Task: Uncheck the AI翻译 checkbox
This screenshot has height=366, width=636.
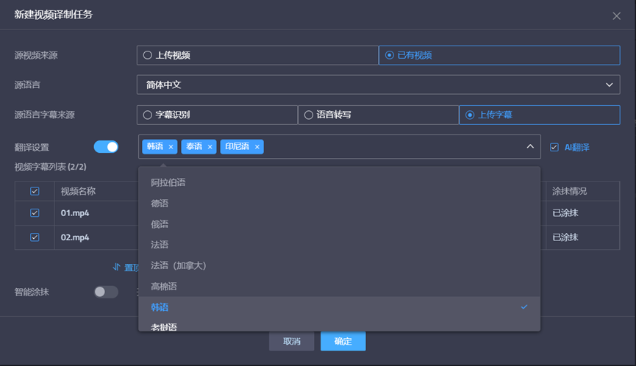Action: point(554,147)
